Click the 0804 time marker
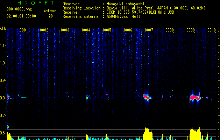The width and height of the screenshot is (220, 140). 86,30
